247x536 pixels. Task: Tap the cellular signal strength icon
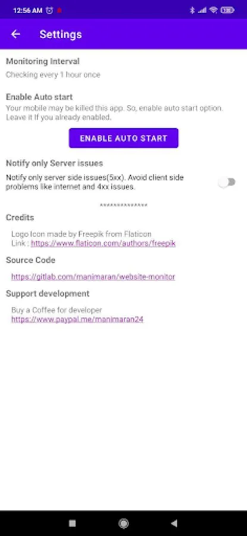[202, 10]
